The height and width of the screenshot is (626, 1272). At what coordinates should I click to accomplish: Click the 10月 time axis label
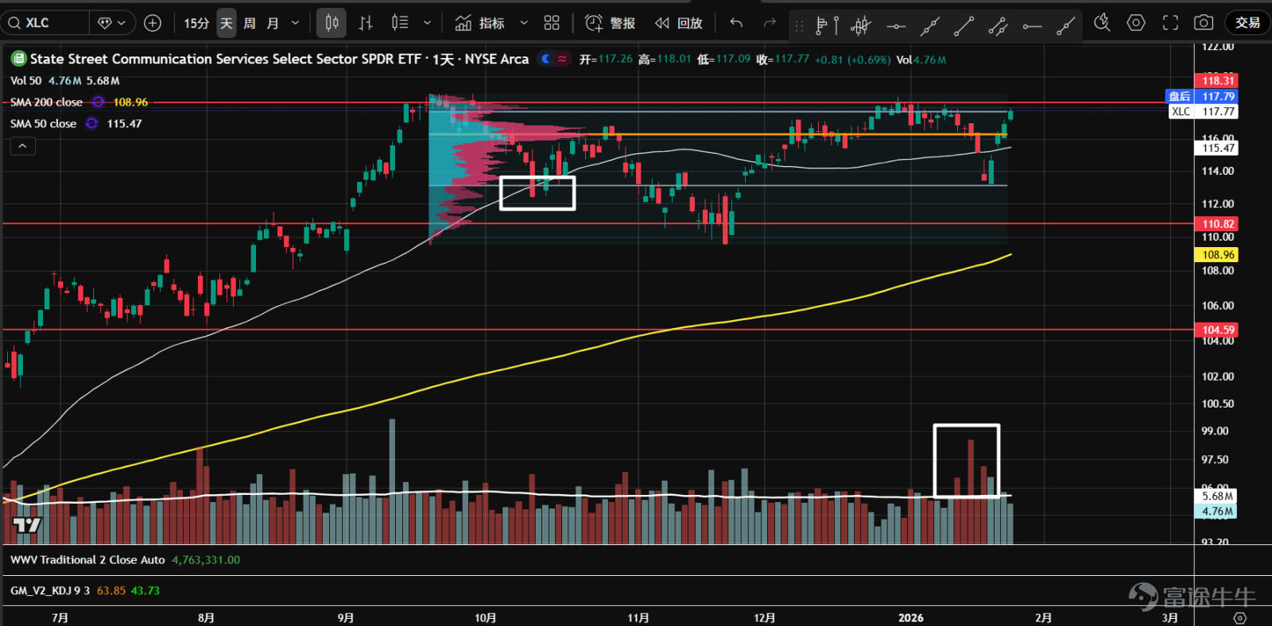click(485, 617)
